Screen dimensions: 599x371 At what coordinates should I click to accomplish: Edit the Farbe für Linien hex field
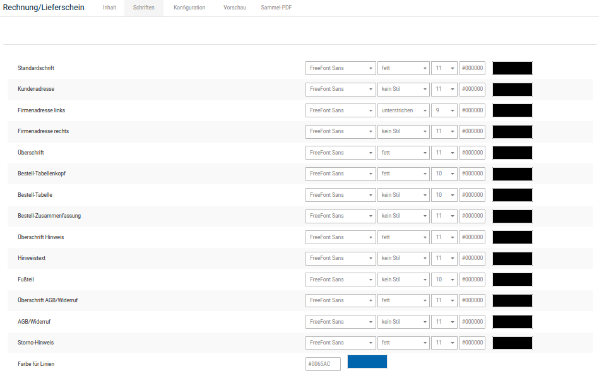click(323, 364)
